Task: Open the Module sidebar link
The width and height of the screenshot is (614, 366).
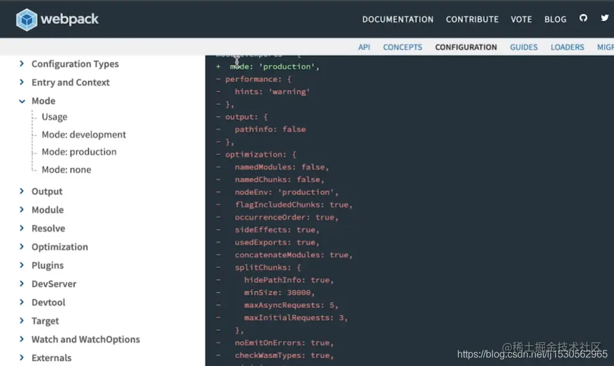Action: click(47, 210)
